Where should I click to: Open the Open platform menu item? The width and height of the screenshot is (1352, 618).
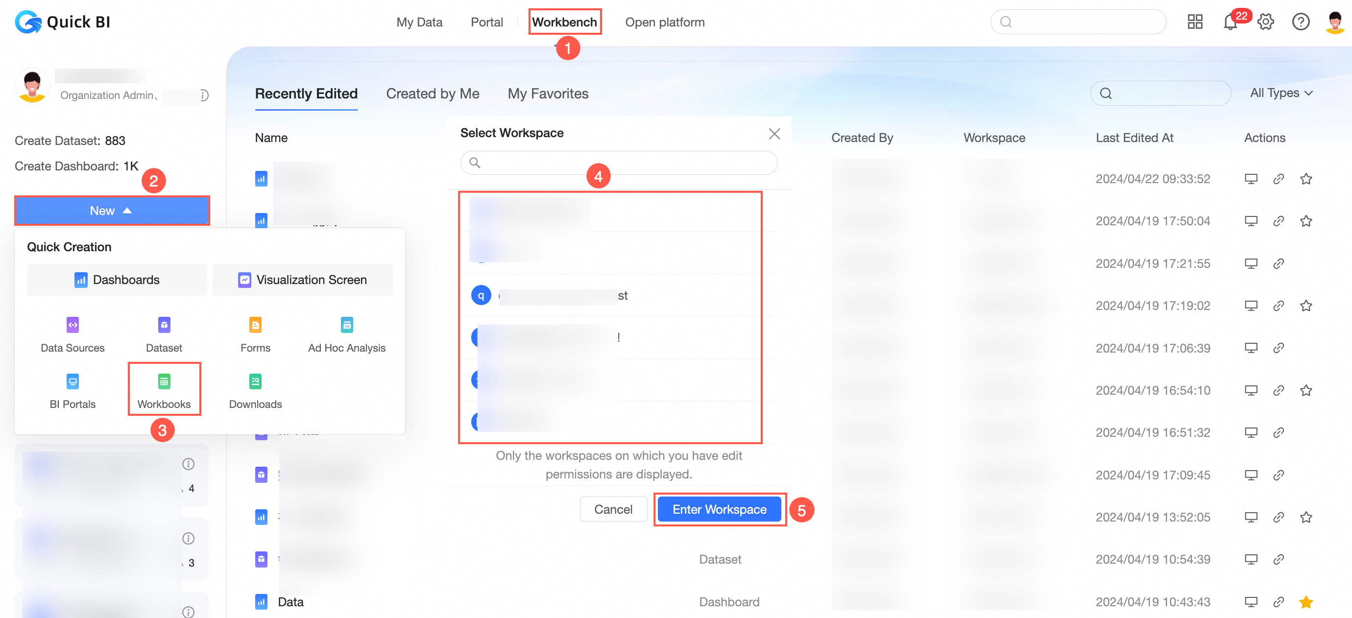click(664, 23)
